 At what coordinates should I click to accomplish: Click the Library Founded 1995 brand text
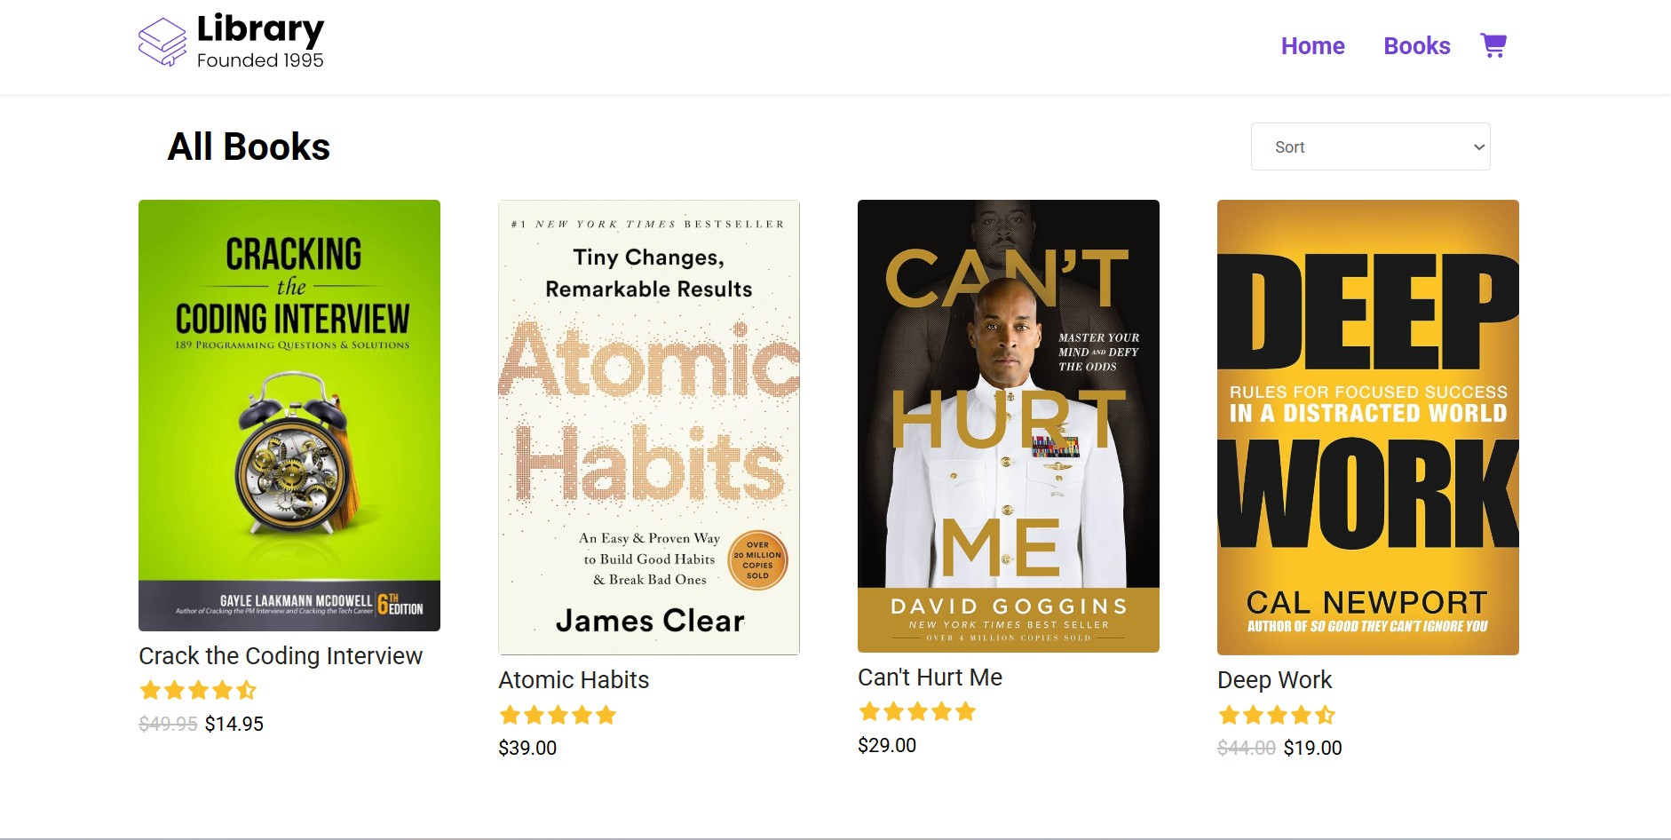[260, 42]
